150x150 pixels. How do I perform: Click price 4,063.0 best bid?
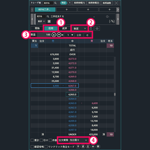[x=72, y=103]
